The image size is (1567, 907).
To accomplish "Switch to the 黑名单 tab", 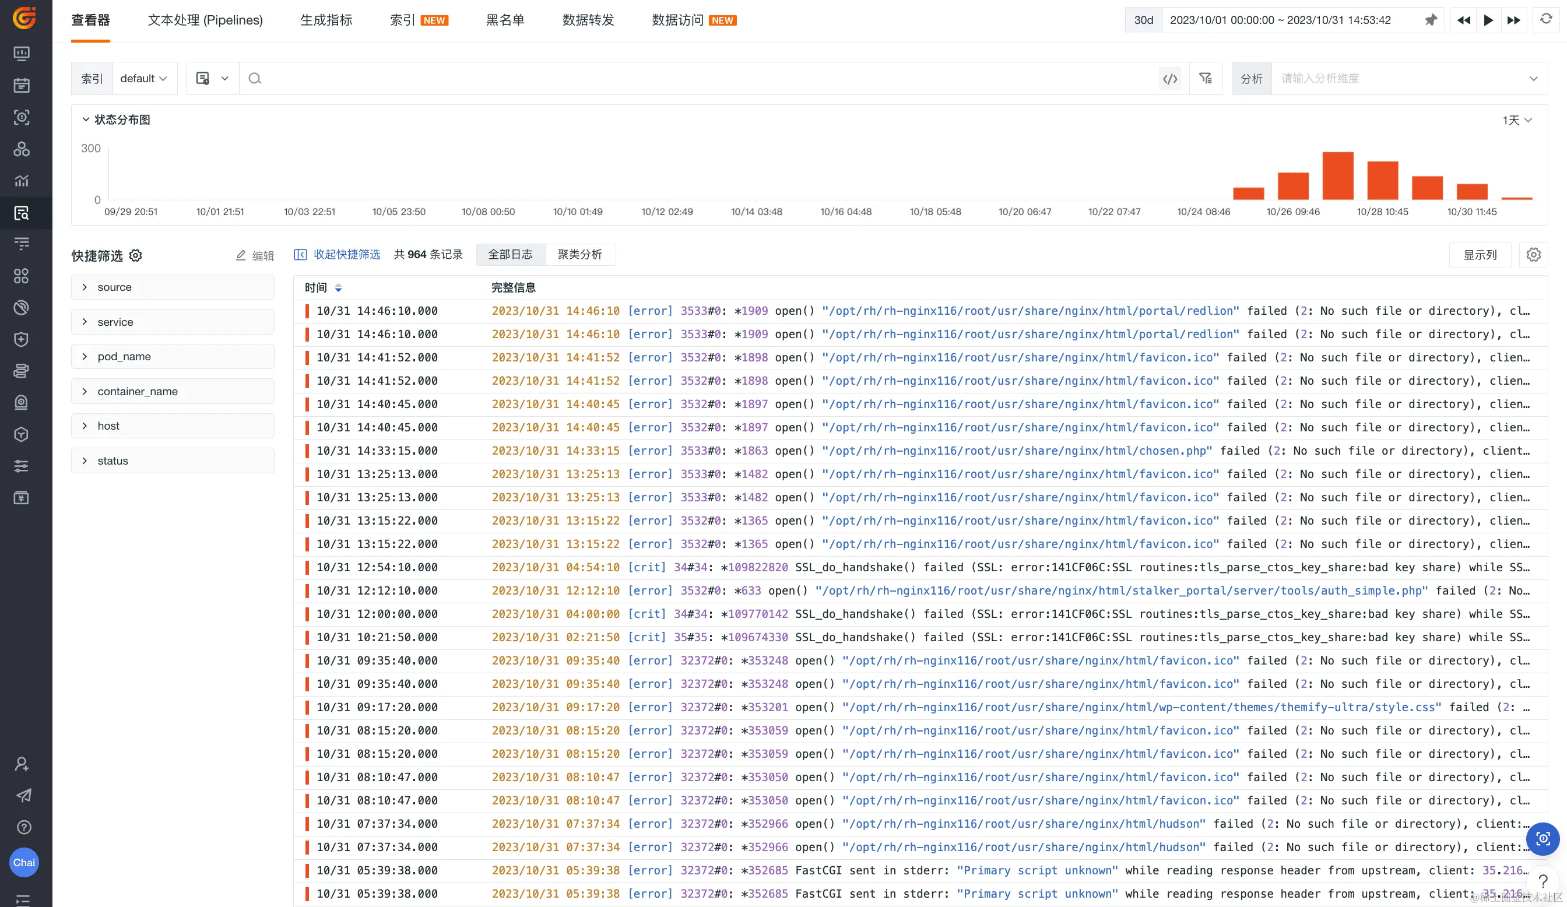I will (x=505, y=20).
